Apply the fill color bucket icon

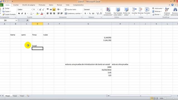(37, 14)
